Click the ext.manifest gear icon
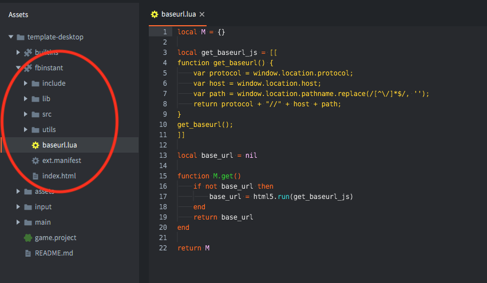The height and width of the screenshot is (283, 487). click(35, 161)
